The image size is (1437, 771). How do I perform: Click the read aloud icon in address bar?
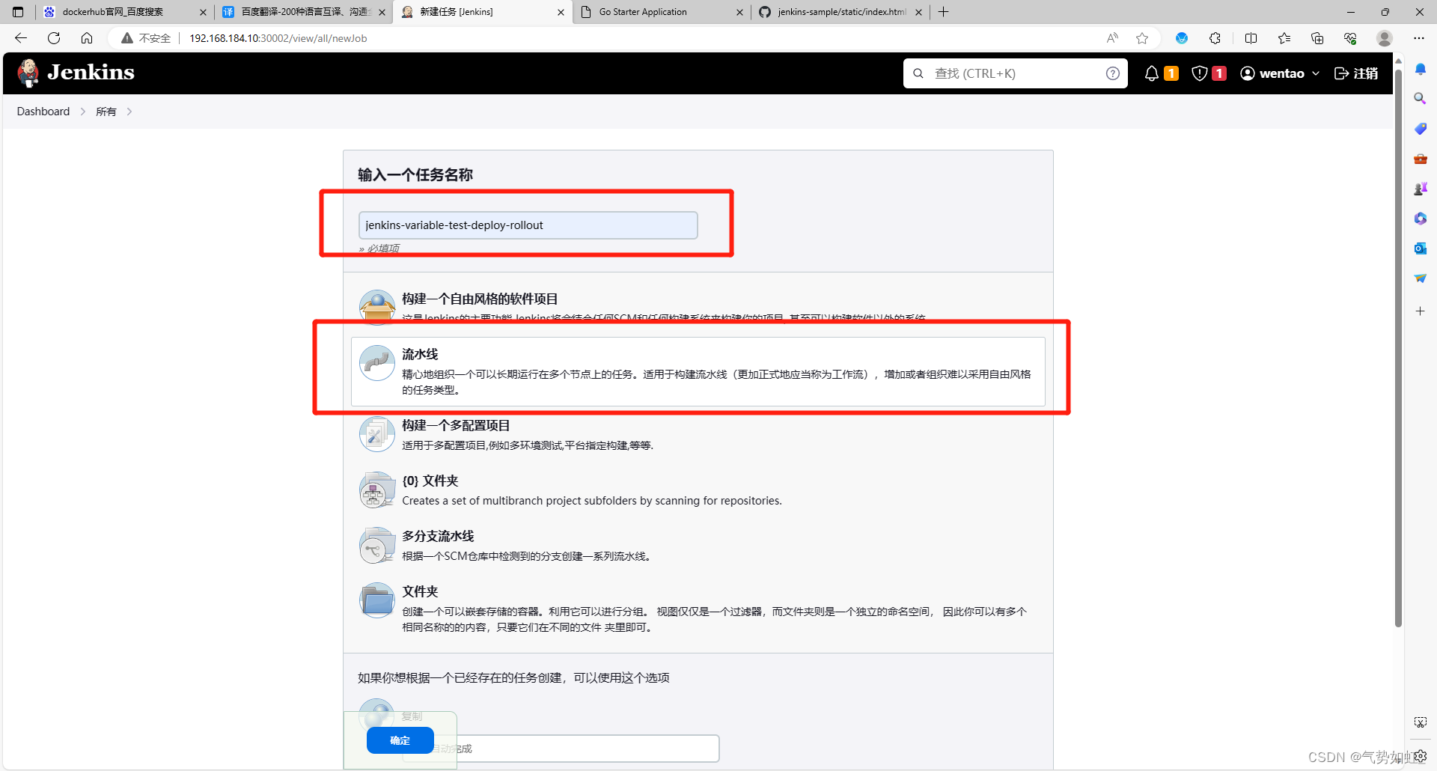pyautogui.click(x=1112, y=38)
